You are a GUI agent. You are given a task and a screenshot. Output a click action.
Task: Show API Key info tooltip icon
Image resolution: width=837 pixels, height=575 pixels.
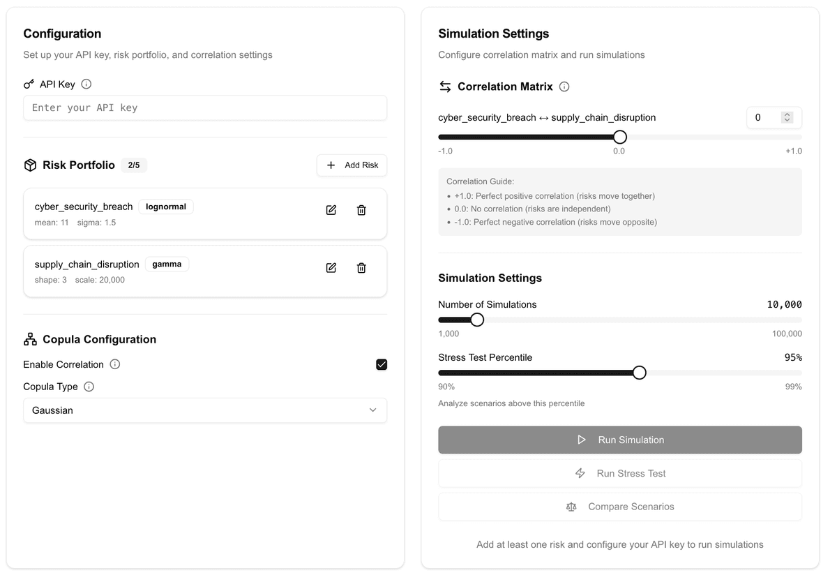[86, 84]
